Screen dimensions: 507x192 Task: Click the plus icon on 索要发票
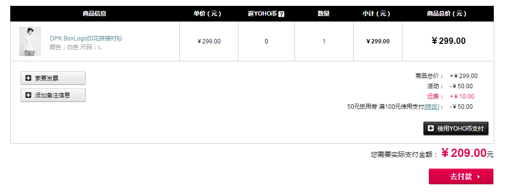pos(28,78)
